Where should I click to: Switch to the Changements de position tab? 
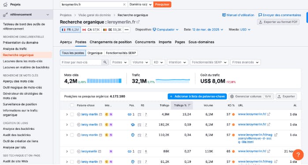coord(111,42)
